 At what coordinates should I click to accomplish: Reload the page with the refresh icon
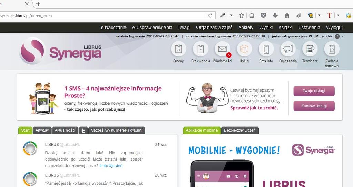tap(210, 15)
